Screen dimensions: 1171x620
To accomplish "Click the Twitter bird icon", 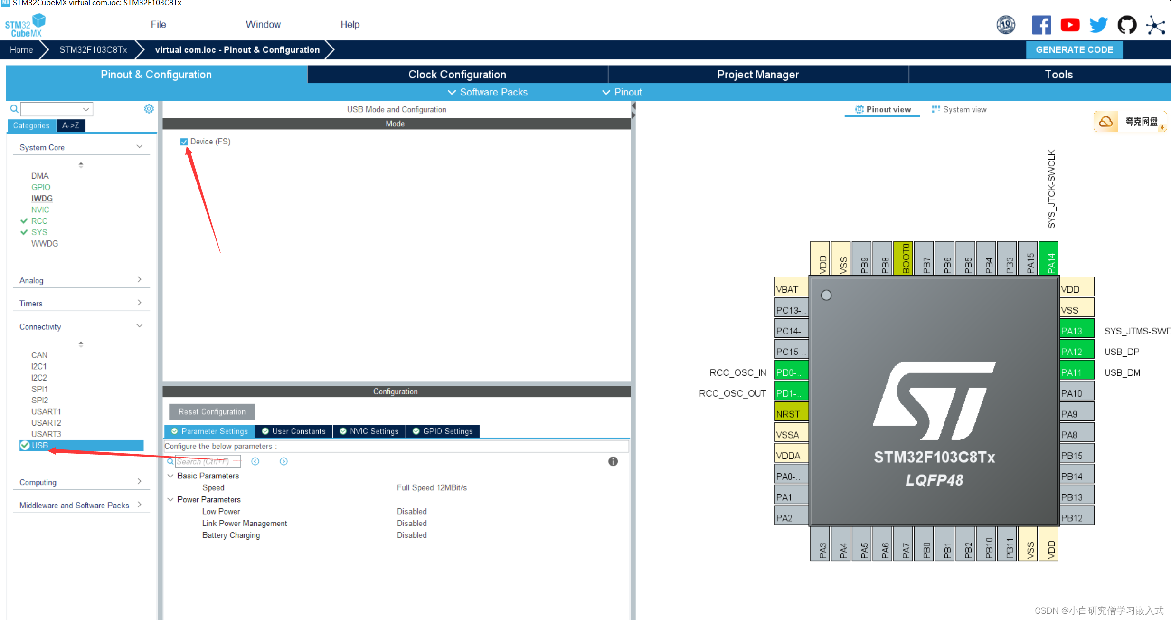I will 1098,25.
